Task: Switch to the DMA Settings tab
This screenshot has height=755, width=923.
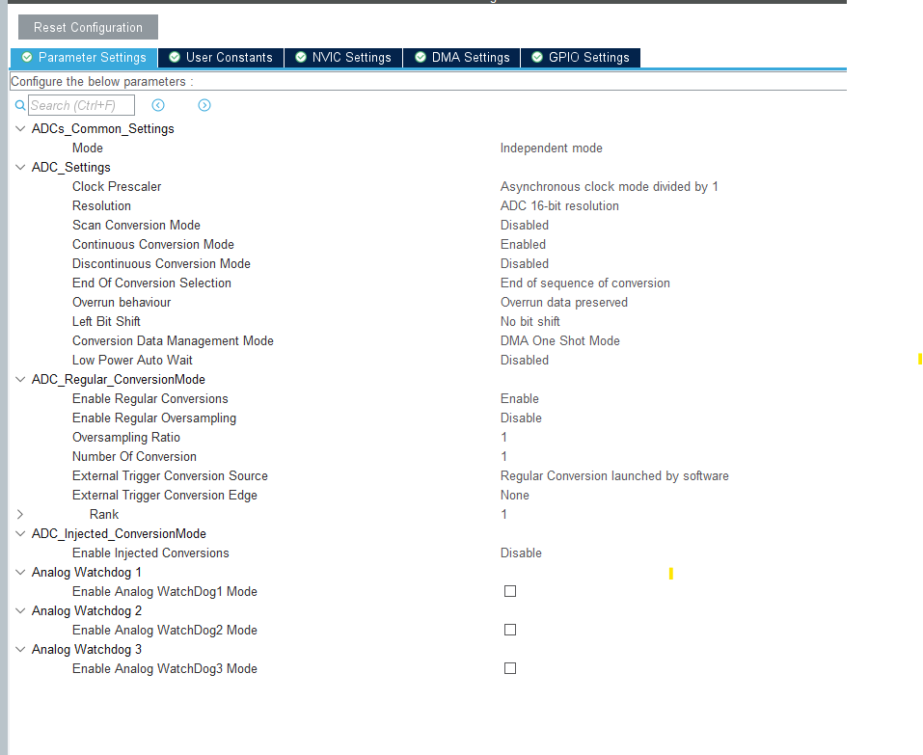Action: (461, 58)
